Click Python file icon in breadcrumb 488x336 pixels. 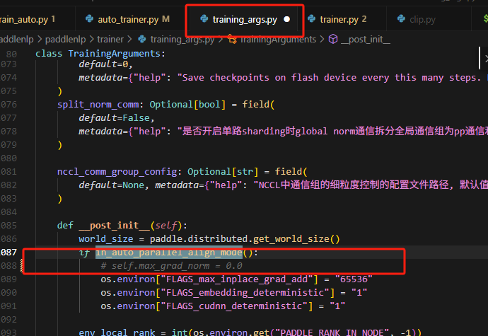pyautogui.click(x=141, y=40)
